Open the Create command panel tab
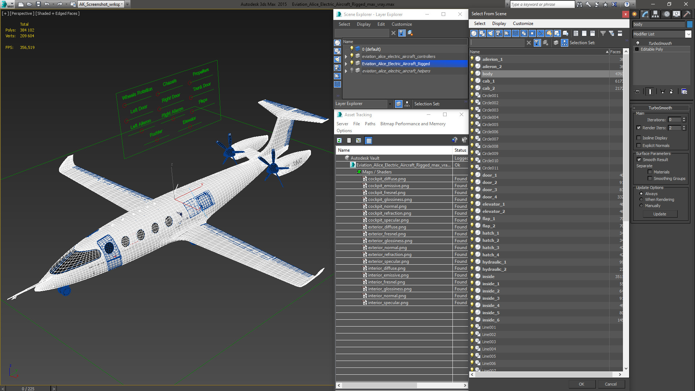Viewport: 695px width, 391px height. coord(635,14)
